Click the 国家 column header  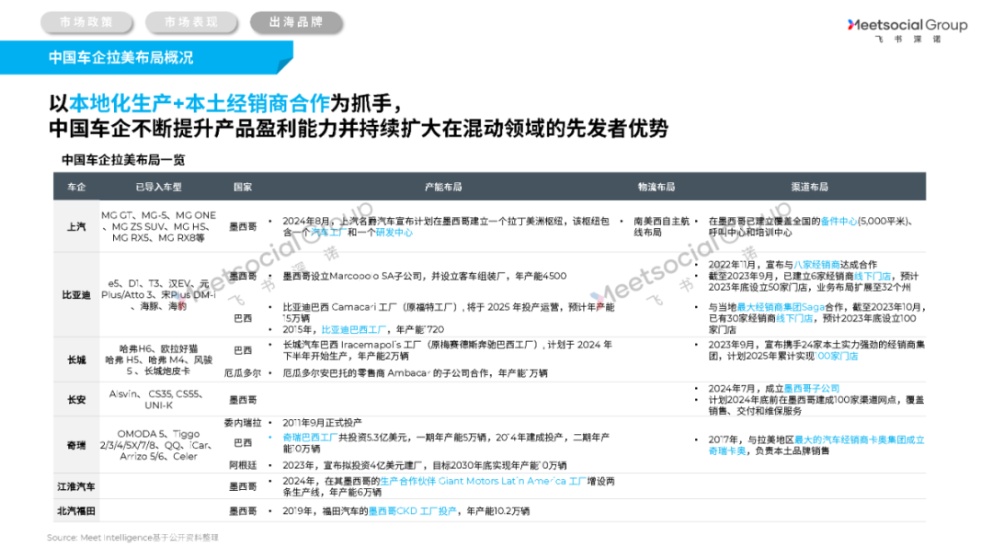[x=243, y=187]
